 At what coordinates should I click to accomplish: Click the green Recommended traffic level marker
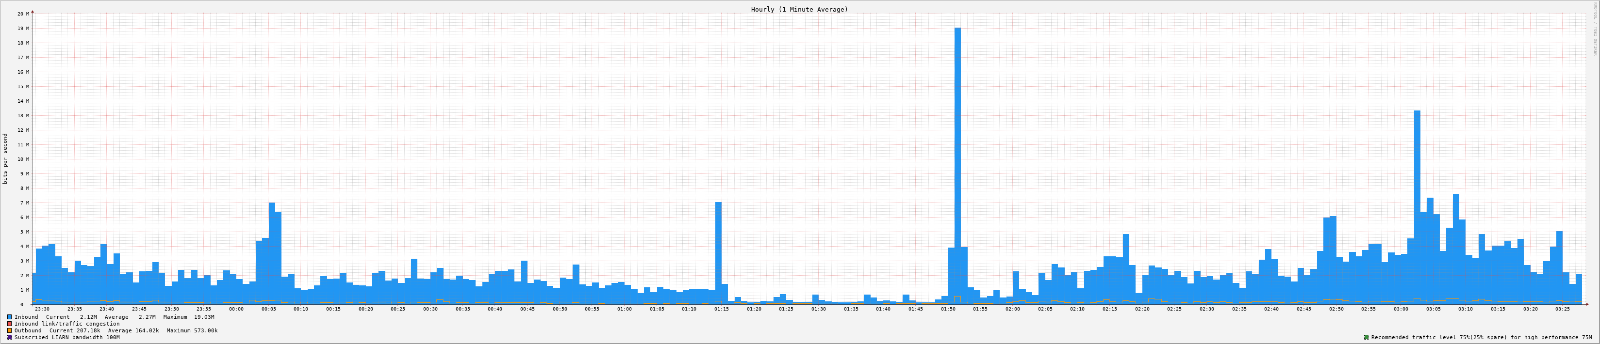1367,337
